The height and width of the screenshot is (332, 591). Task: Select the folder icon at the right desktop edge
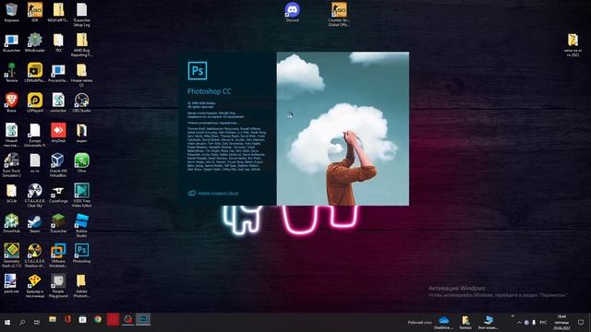[x=573, y=44]
